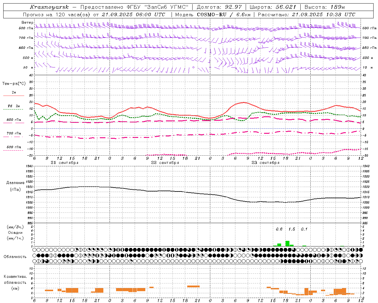Click the right-side '10 м' wind level label
The width and height of the screenshot is (378, 303).
click(x=368, y=67)
